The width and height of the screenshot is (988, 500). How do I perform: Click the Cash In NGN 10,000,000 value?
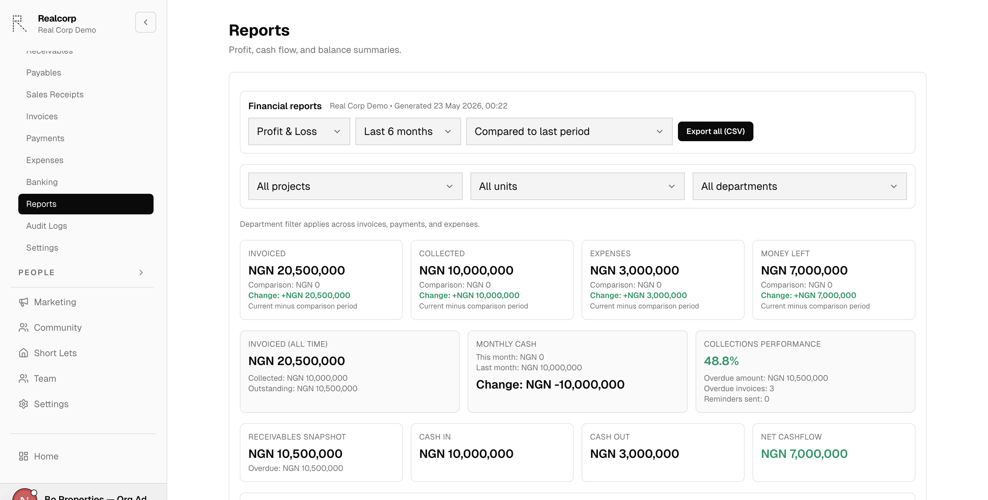point(466,454)
